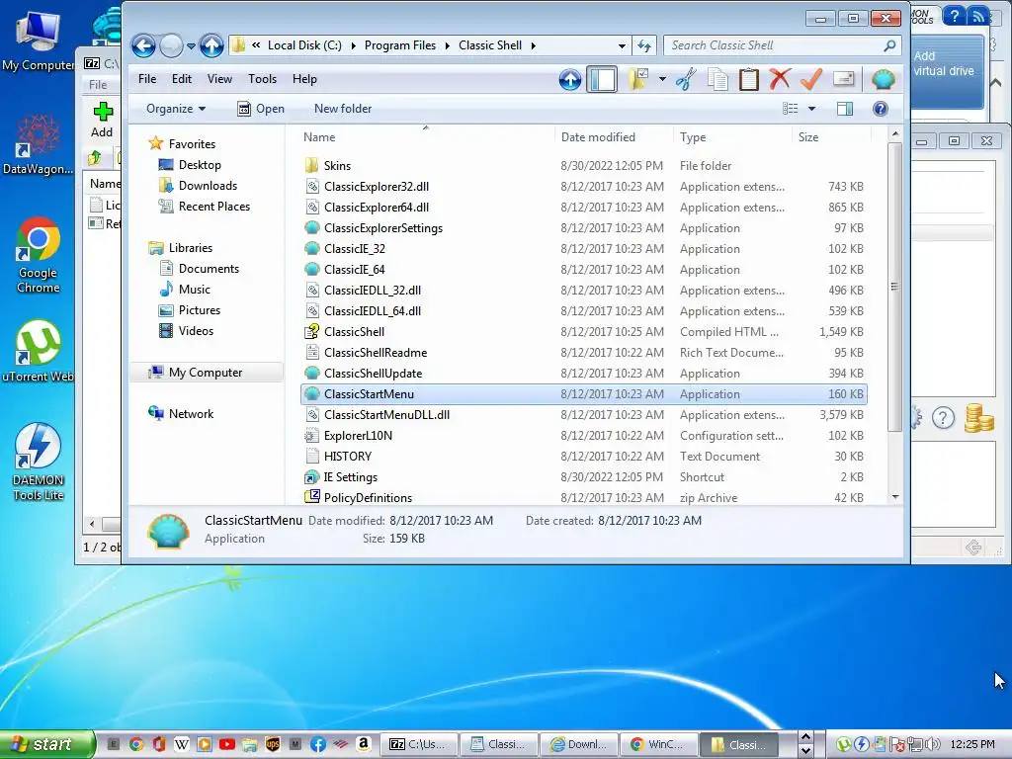Viewport: 1012px width, 759px height.
Task: Open the Tools menu
Action: click(262, 79)
